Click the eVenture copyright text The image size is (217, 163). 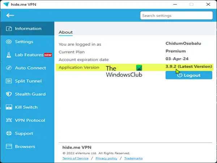pos(96,153)
